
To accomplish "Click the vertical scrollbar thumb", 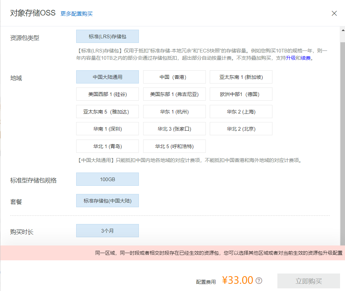I will (x=343, y=144).
